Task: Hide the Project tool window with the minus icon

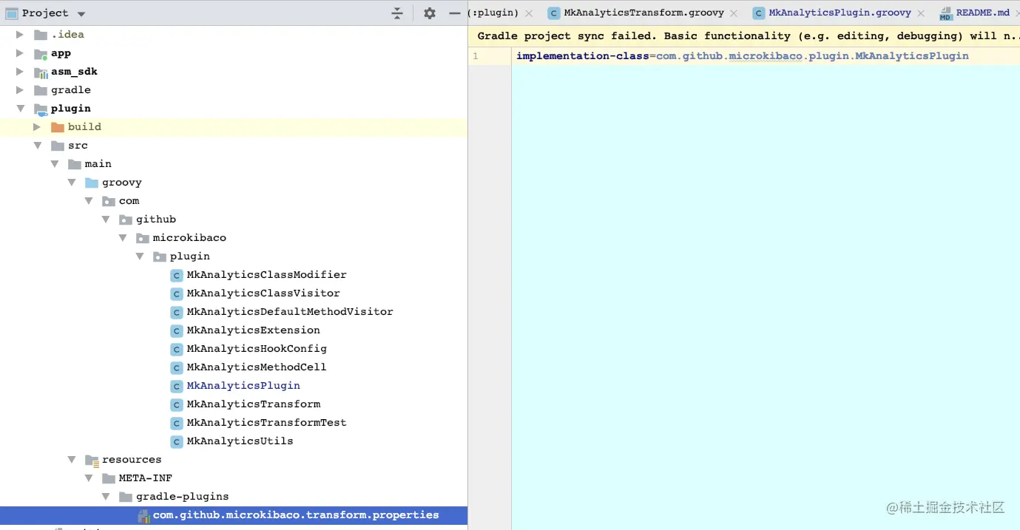Action: [455, 13]
